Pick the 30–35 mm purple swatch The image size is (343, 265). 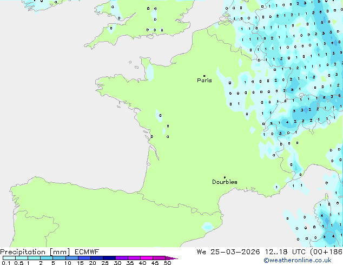click(122, 258)
